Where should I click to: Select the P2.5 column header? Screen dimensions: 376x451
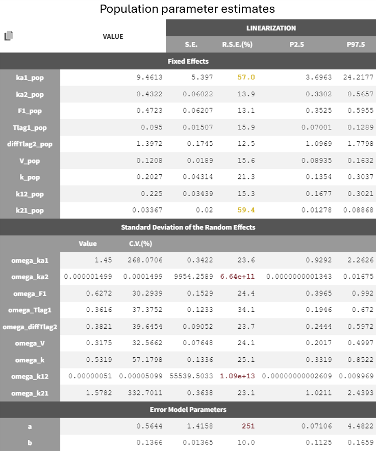(x=296, y=44)
